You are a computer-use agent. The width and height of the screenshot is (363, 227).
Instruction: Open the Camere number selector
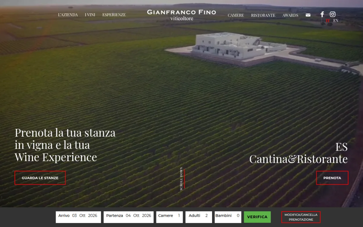coord(169,217)
